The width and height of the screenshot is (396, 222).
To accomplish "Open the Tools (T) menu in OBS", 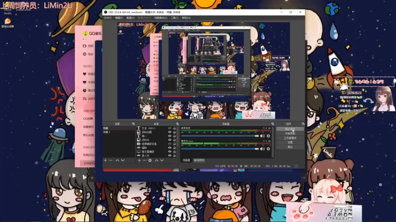I will [x=175, y=18].
